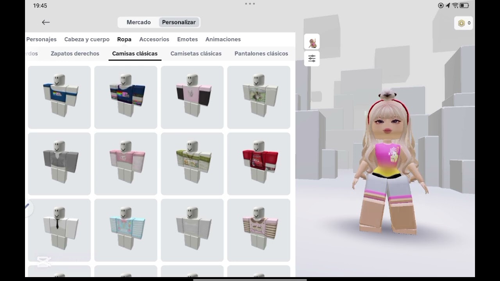
Task: Choose the white shirt with cat photo
Action: (x=259, y=97)
